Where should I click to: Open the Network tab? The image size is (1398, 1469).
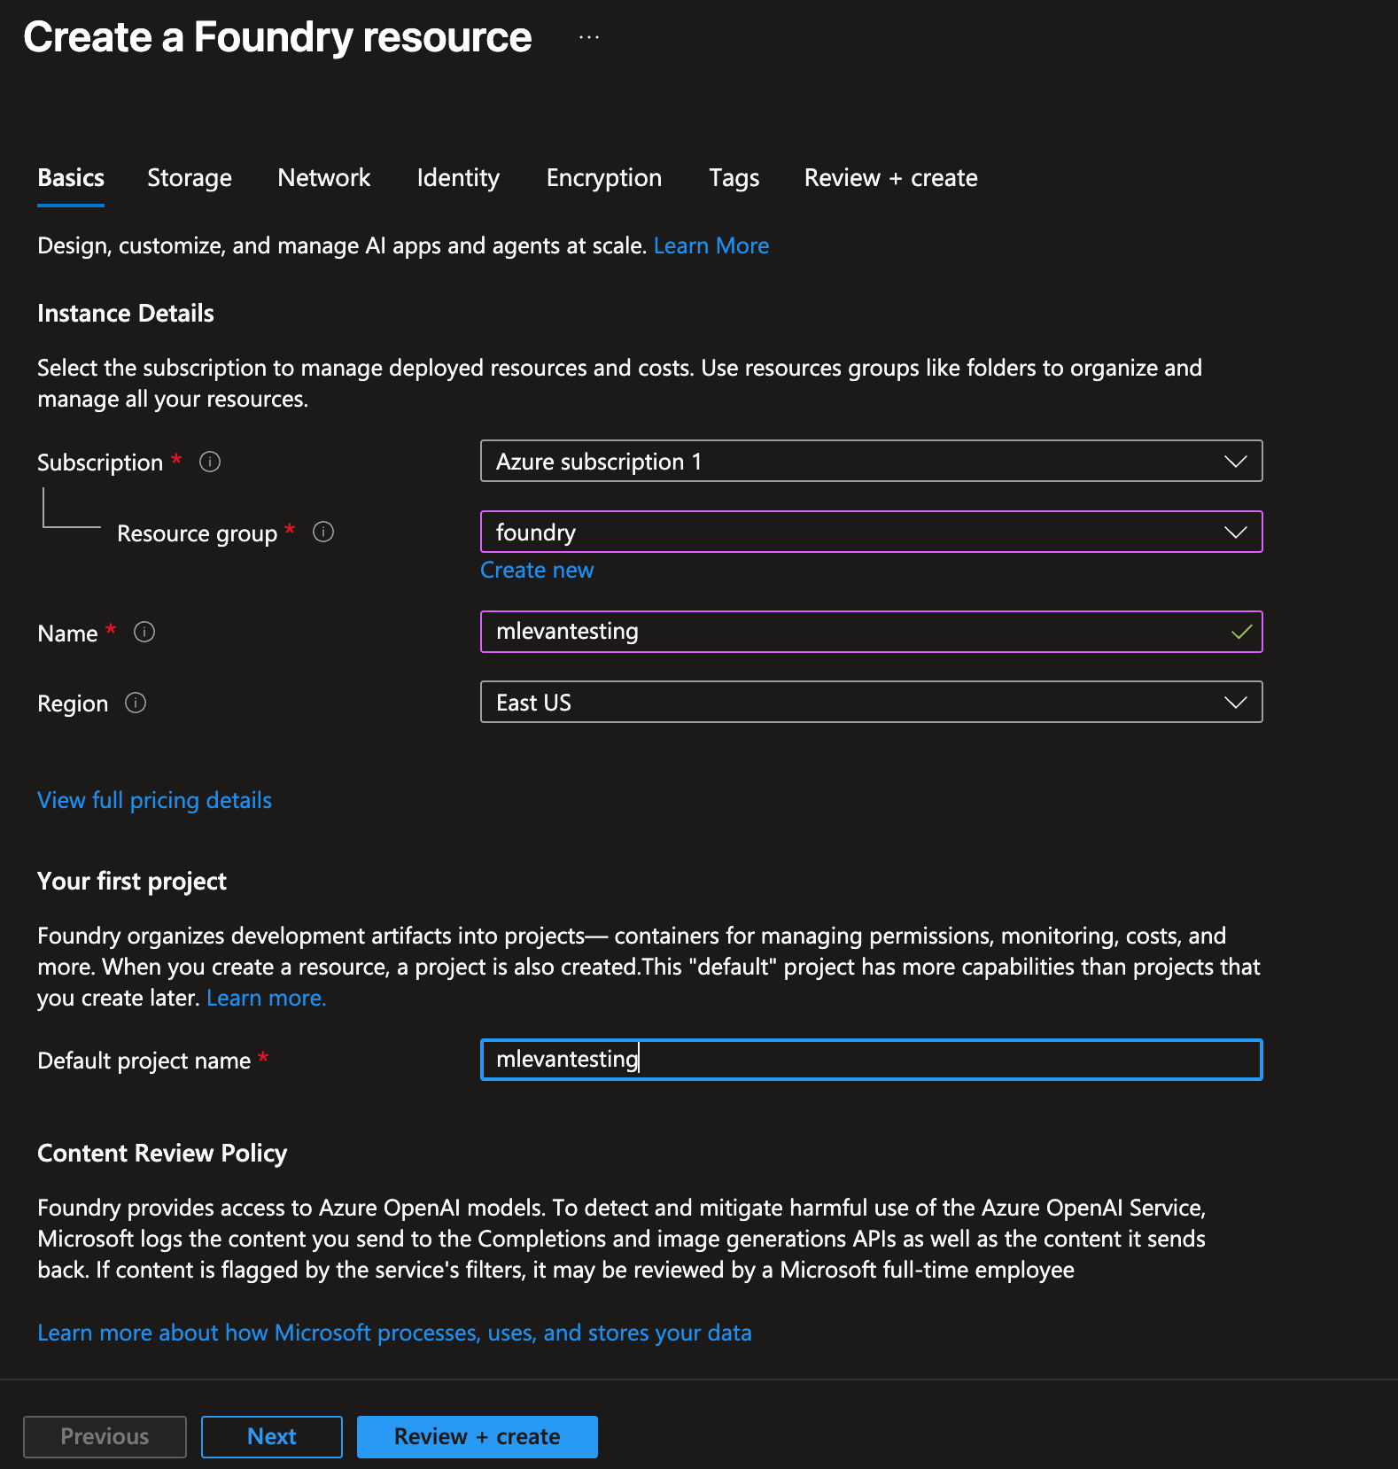[x=324, y=178]
